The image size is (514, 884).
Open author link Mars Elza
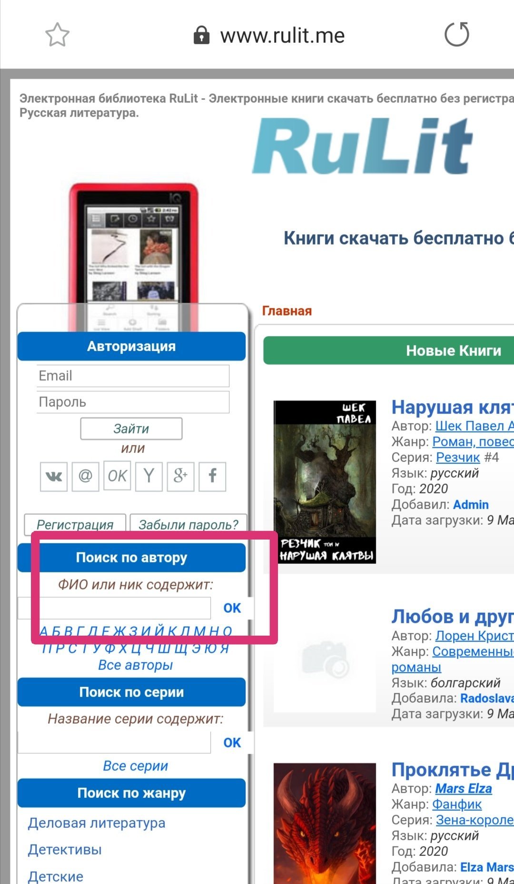464,788
